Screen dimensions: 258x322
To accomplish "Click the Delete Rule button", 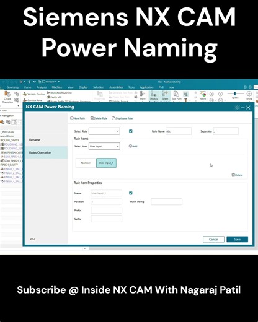I will [99, 118].
